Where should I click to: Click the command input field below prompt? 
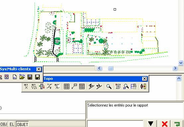[115, 124]
